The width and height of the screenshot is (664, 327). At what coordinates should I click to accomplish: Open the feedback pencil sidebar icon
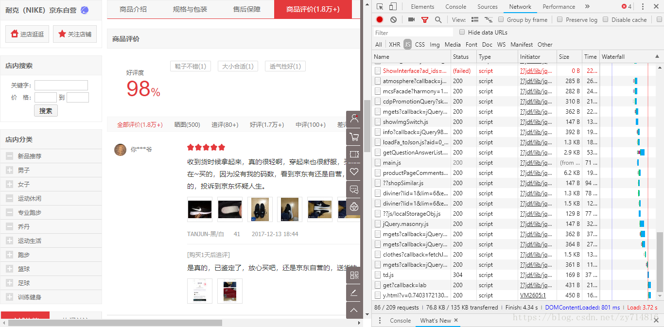pyautogui.click(x=354, y=293)
